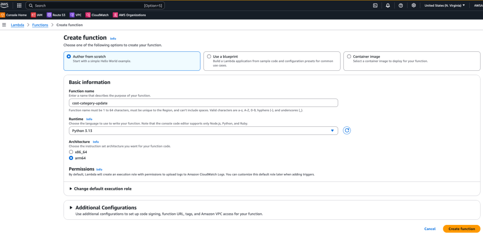Viewport: 483px width, 239px height.
Task: Click the AWS Organizations shortcut icon
Action: tap(115, 15)
